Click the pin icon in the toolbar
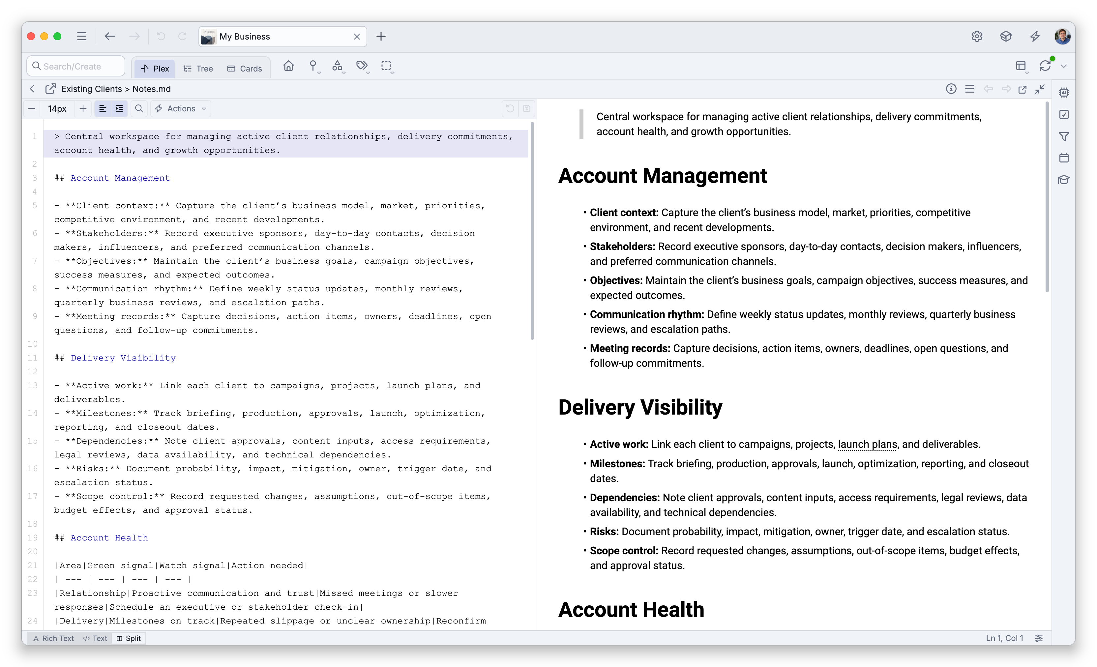 coord(313,66)
